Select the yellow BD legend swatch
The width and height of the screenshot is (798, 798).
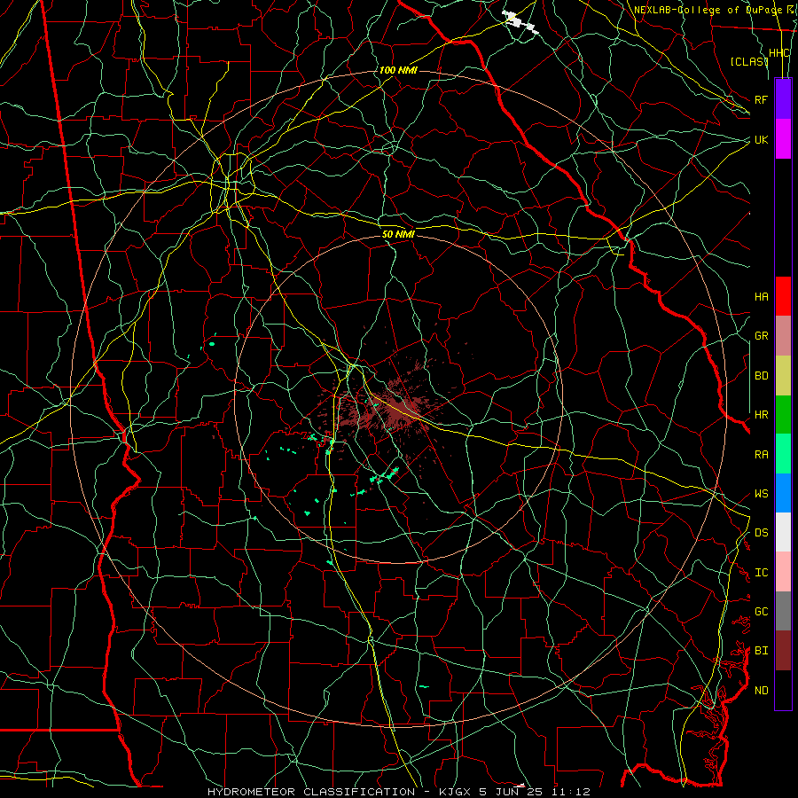(783, 376)
